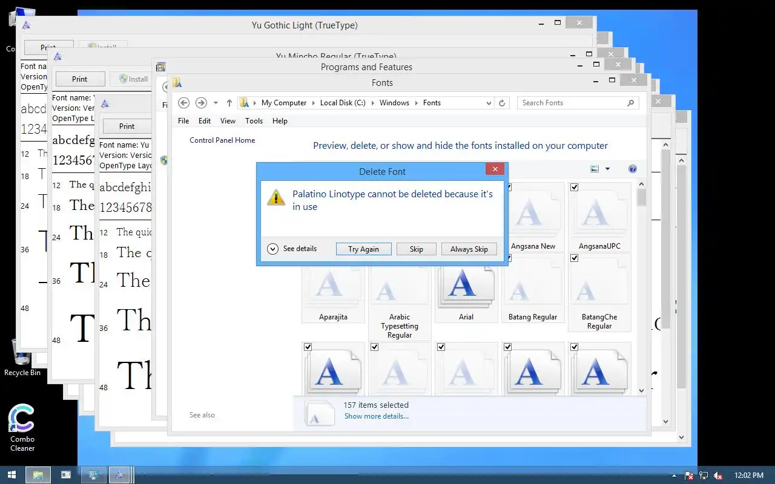
Task: Choose Always Skip in the dialog
Action: point(469,249)
